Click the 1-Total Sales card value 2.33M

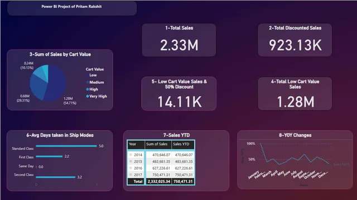[x=179, y=45]
